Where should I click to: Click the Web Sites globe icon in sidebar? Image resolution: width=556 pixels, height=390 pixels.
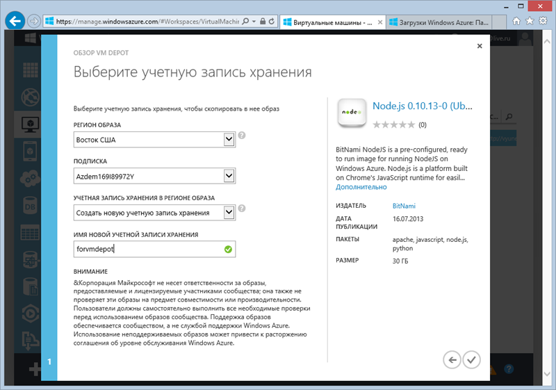point(30,97)
